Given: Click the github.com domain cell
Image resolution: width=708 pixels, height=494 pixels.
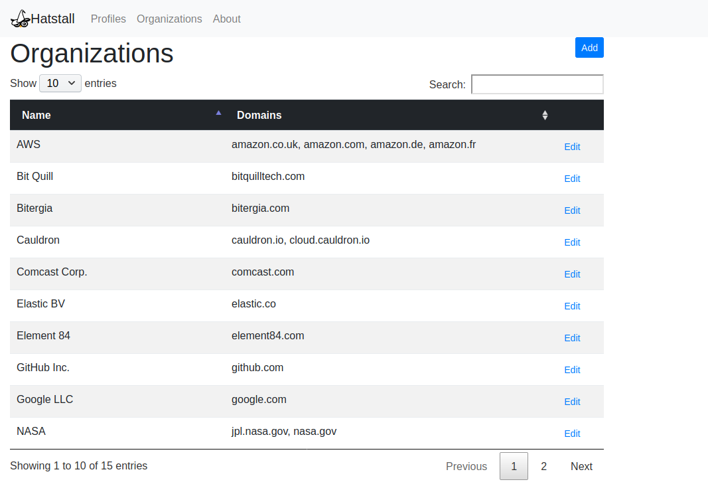Looking at the screenshot, I should click(388, 370).
